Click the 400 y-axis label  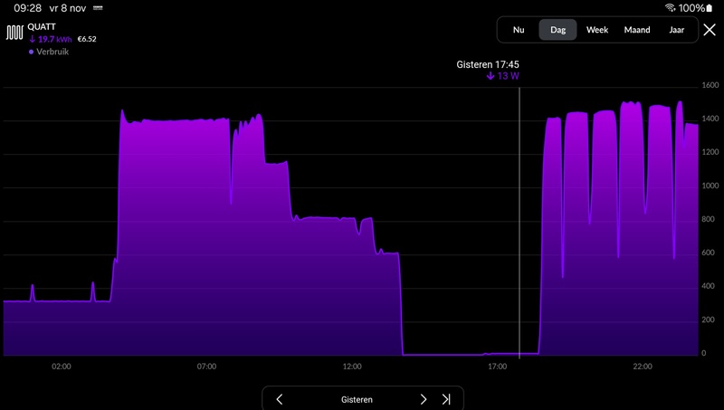[710, 286]
